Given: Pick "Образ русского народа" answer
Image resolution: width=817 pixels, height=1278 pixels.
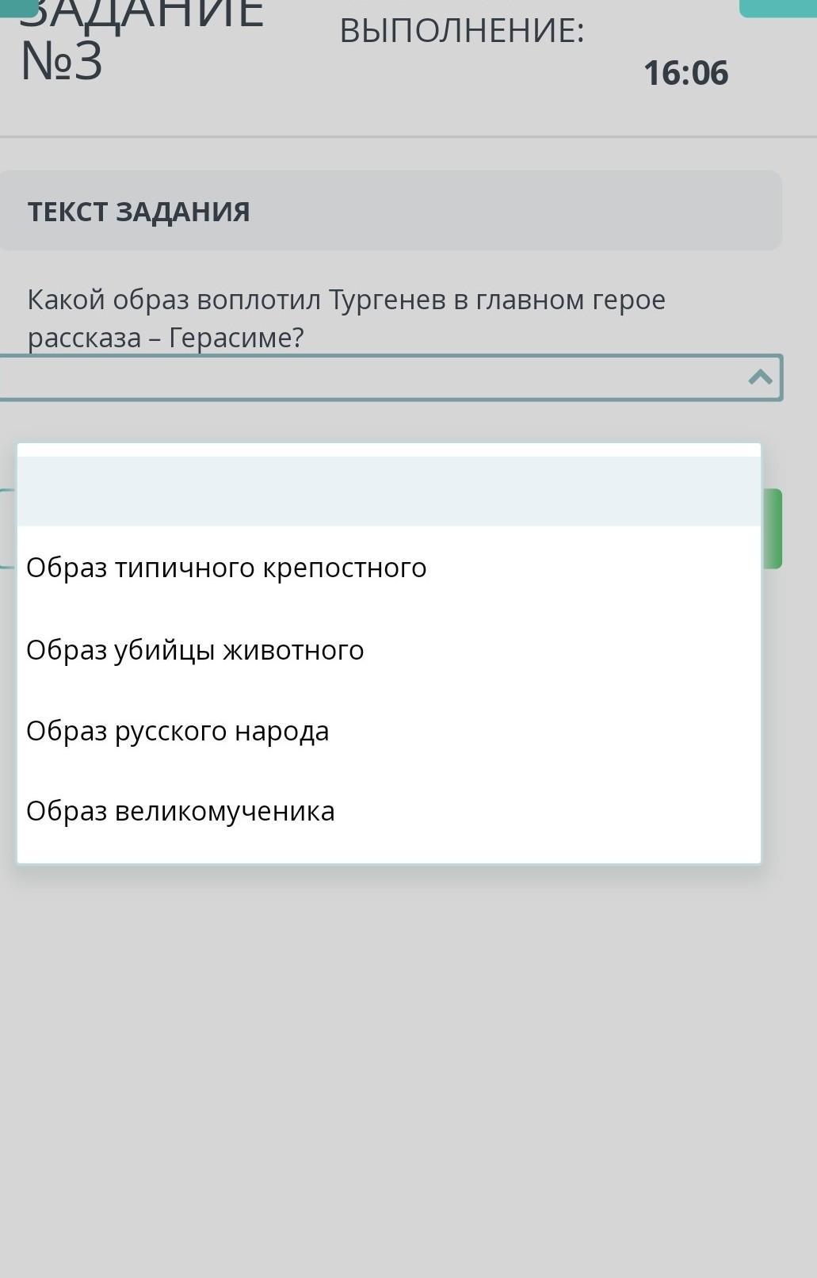Looking at the screenshot, I should pos(388,731).
